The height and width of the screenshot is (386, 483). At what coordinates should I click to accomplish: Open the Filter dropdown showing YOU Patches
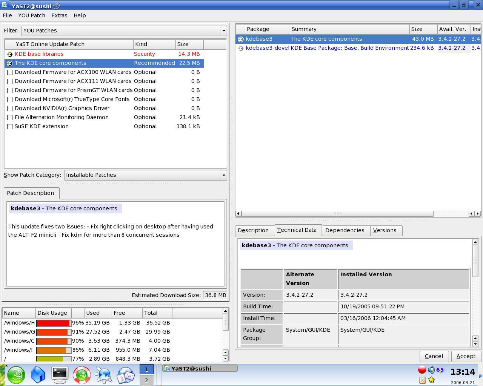coord(124,31)
